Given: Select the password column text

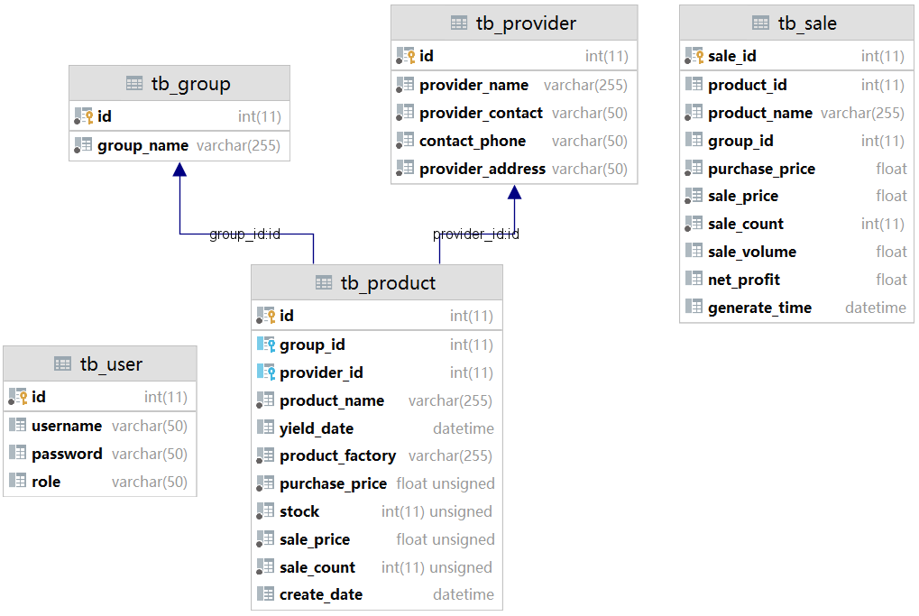Looking at the screenshot, I should tap(67, 455).
